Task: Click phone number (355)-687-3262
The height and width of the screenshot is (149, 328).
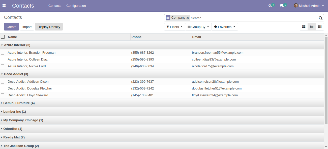Action: coord(142,53)
